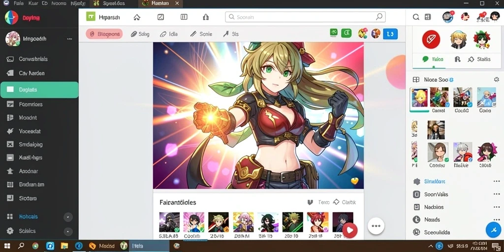
Task: Expand the Solsics sidebar section chevron
Action: pyautogui.click(x=68, y=231)
